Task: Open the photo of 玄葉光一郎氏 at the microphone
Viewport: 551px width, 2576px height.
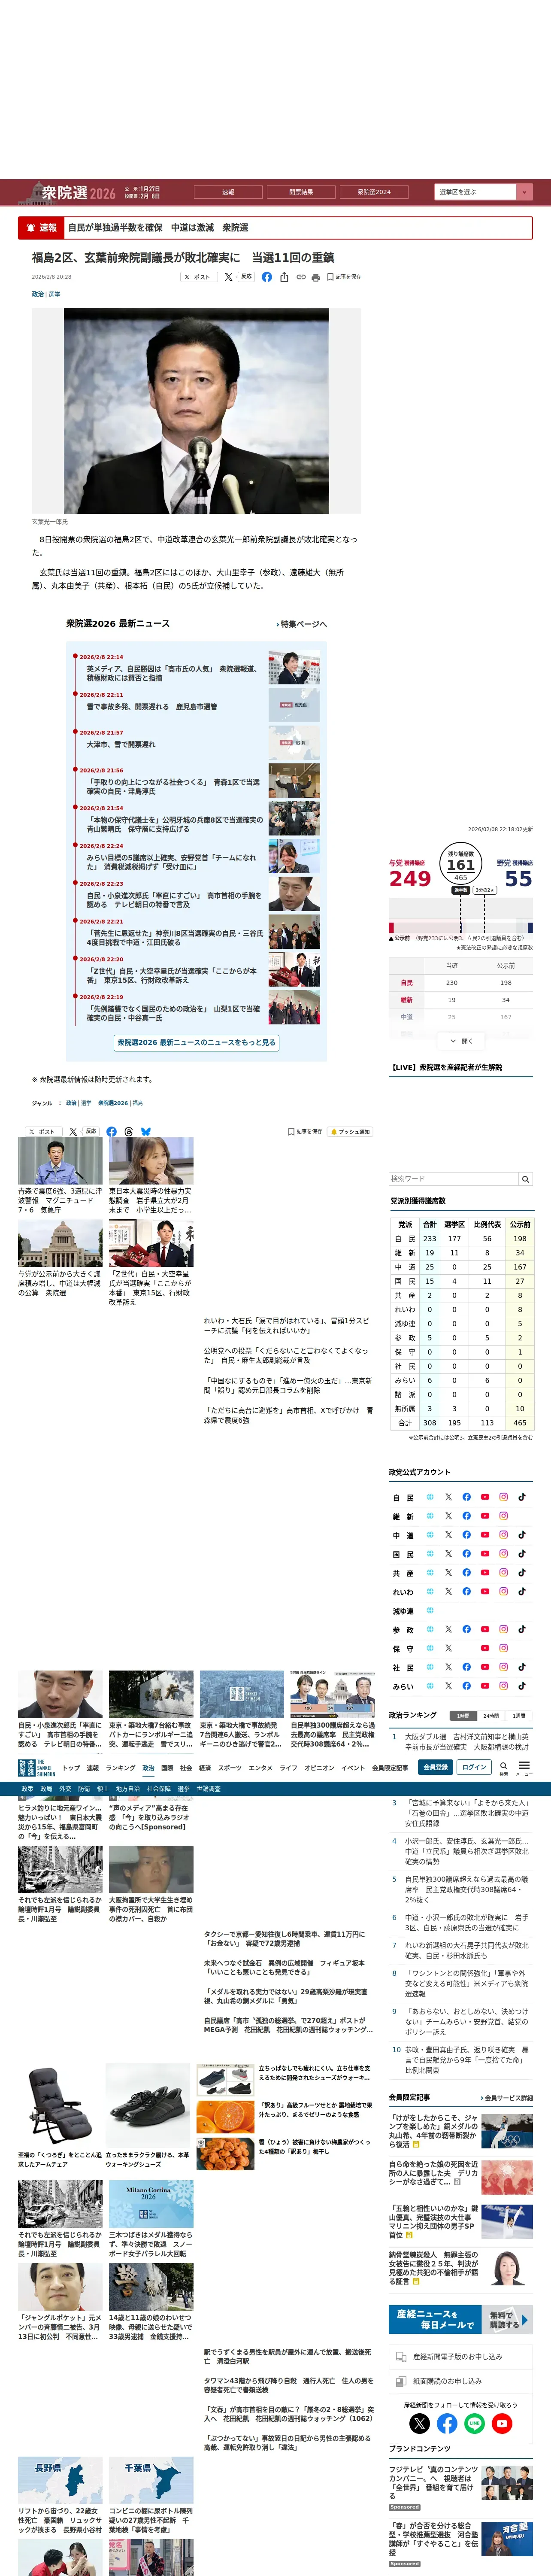Action: [196, 411]
